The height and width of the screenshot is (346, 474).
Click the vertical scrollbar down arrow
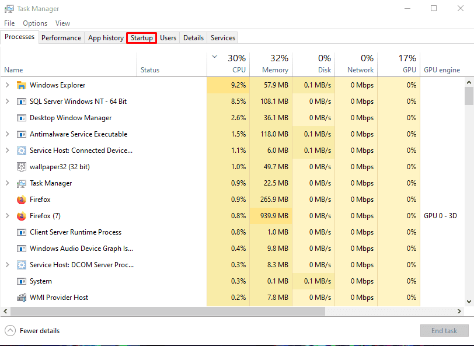(x=469, y=301)
